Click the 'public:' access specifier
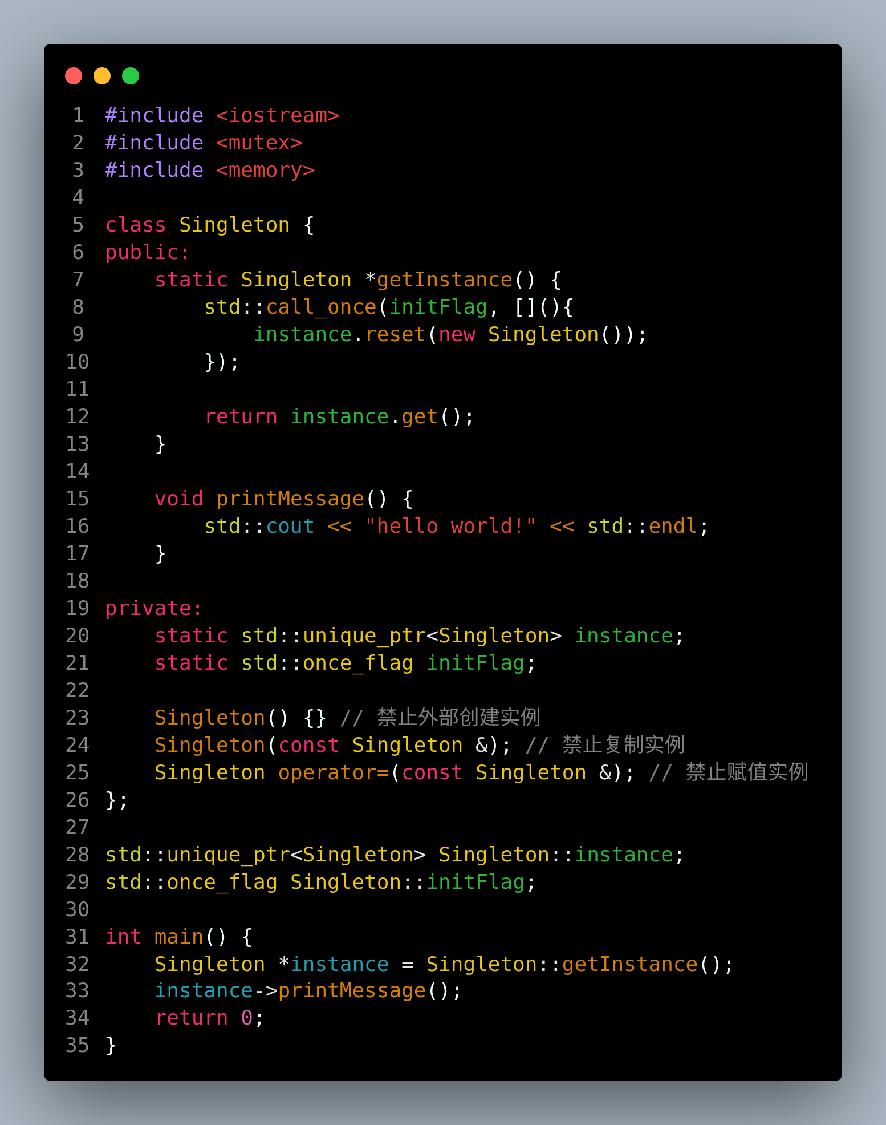 (148, 252)
